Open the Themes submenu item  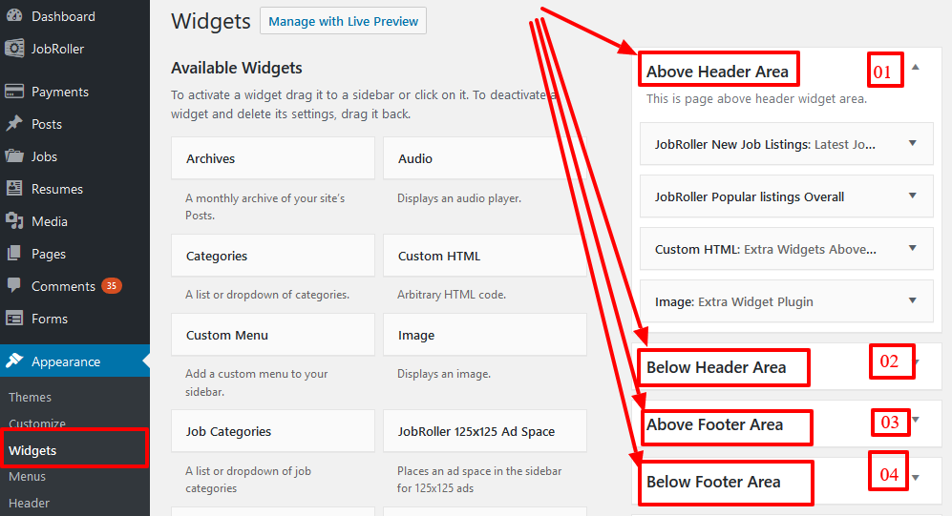30,397
